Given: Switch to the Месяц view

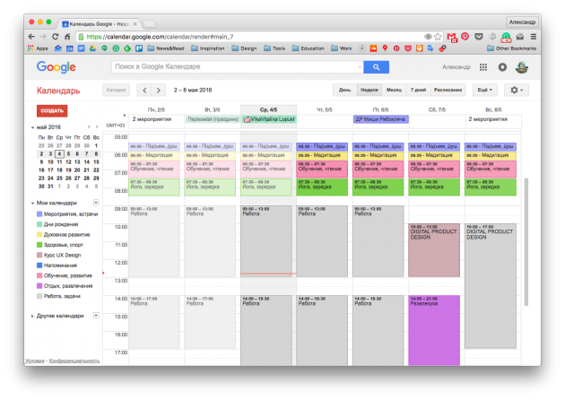Looking at the screenshot, I should (394, 90).
